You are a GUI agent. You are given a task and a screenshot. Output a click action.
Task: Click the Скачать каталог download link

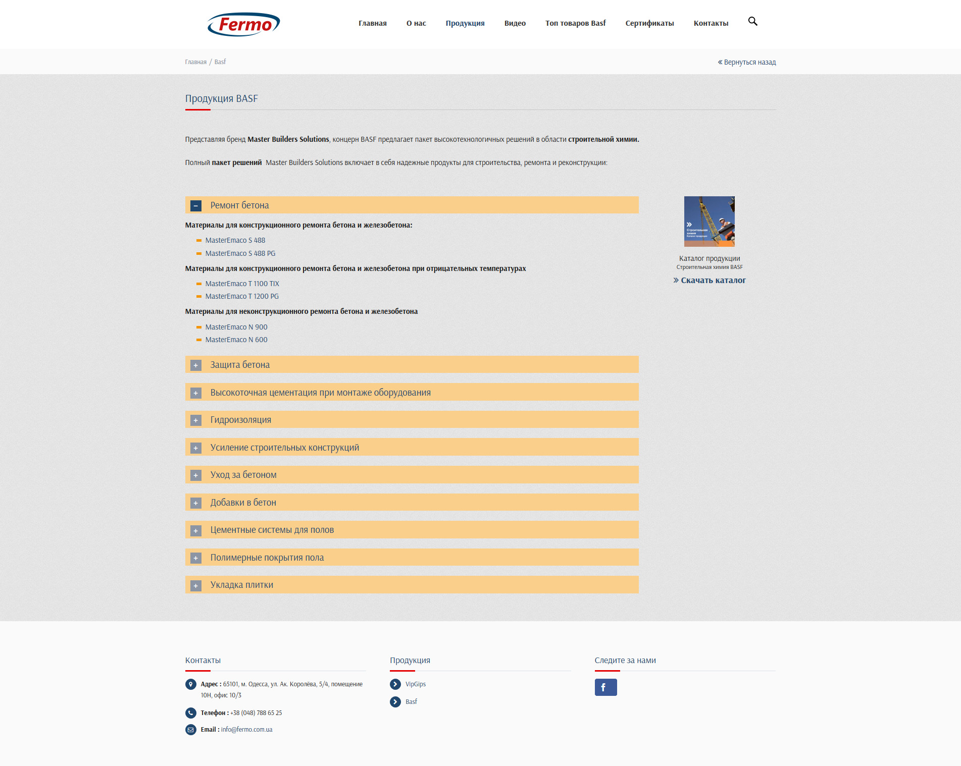tap(713, 281)
